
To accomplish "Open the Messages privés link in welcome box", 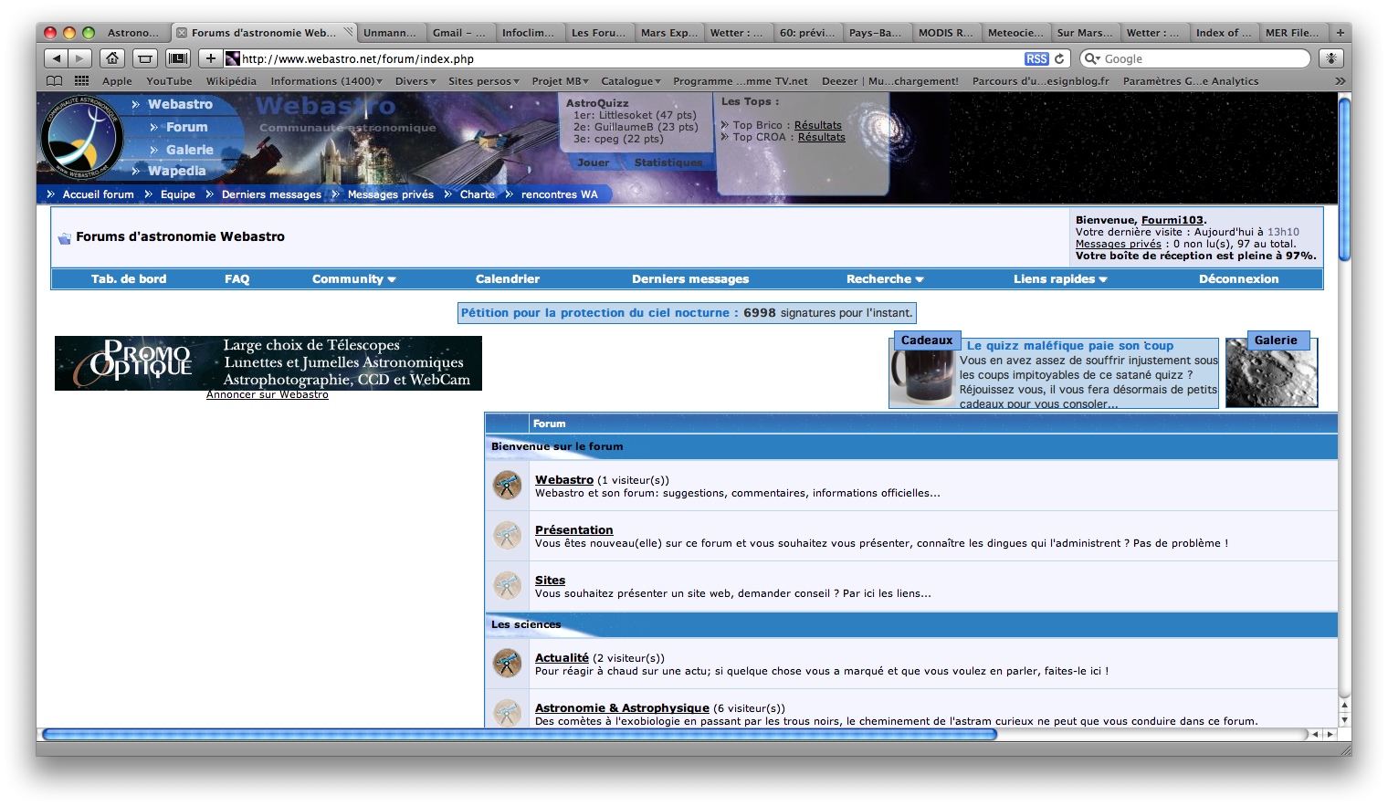I will click(x=1118, y=244).
